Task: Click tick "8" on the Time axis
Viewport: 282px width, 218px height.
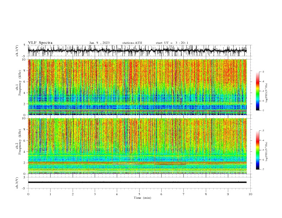Action: [x=206, y=194]
